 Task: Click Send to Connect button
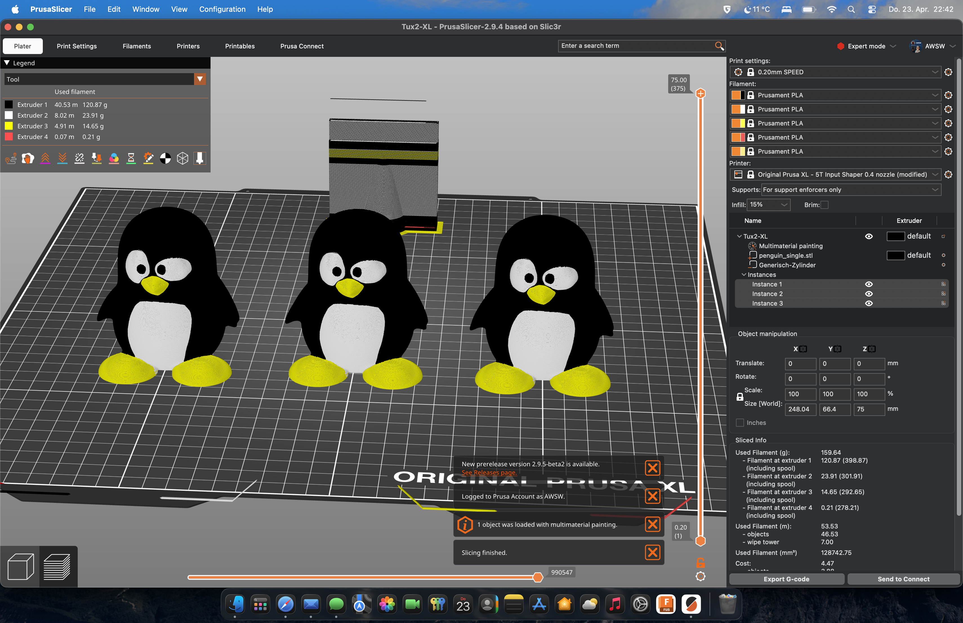tap(903, 579)
